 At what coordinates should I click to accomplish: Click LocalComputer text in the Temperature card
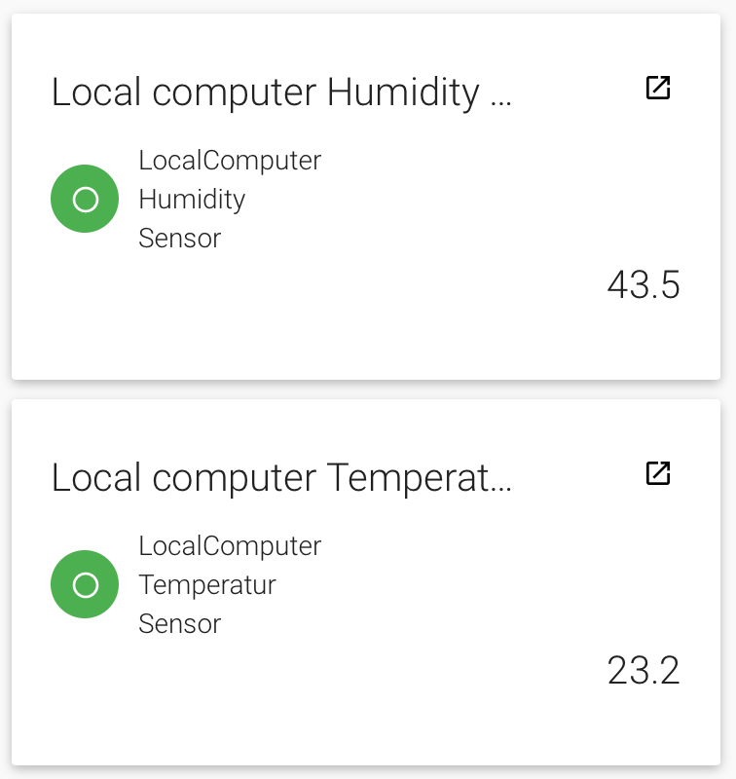point(230,545)
